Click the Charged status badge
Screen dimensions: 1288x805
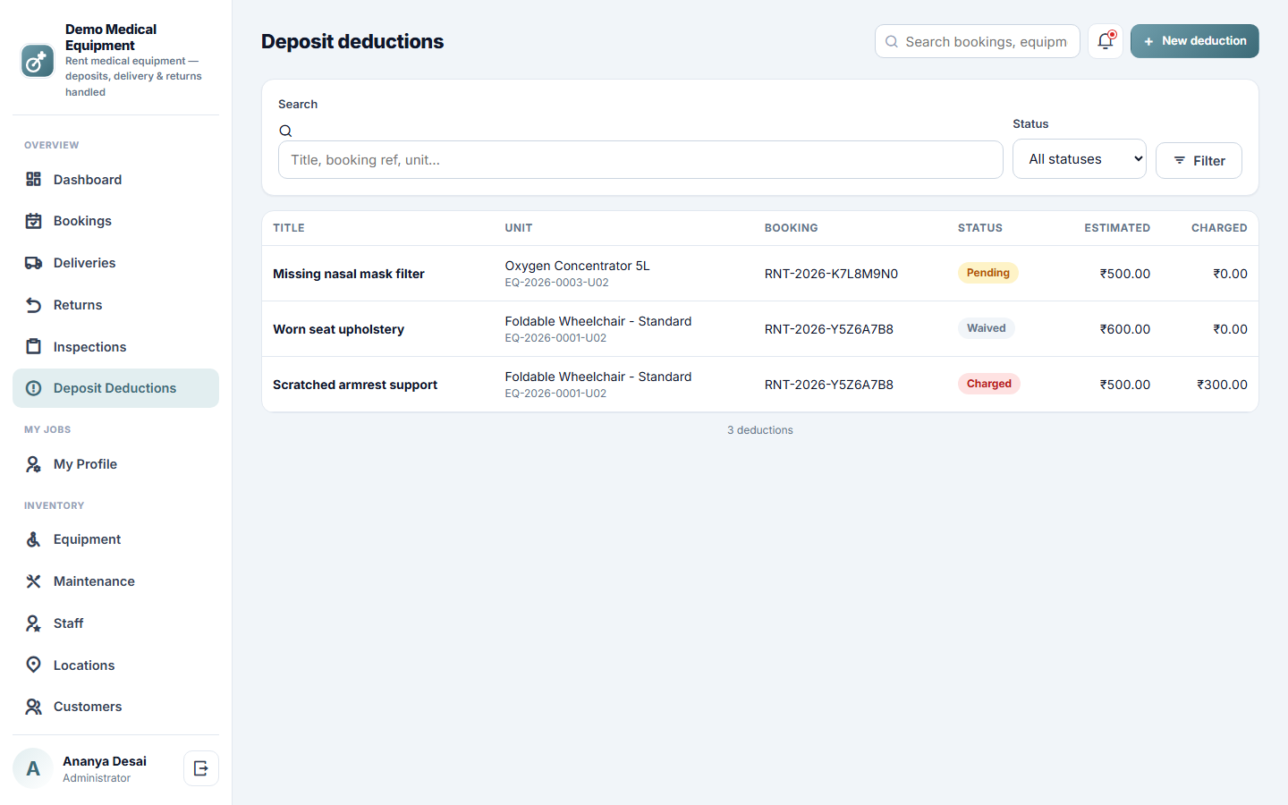pyautogui.click(x=988, y=384)
